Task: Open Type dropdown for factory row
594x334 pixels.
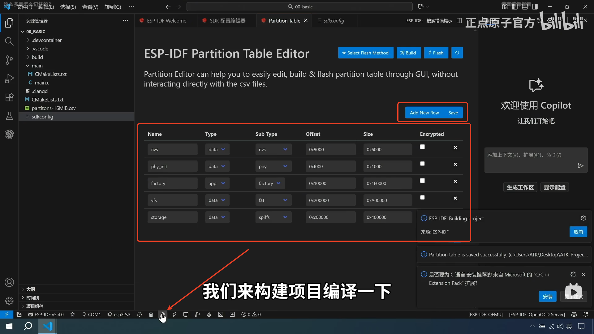Action: pyautogui.click(x=217, y=183)
